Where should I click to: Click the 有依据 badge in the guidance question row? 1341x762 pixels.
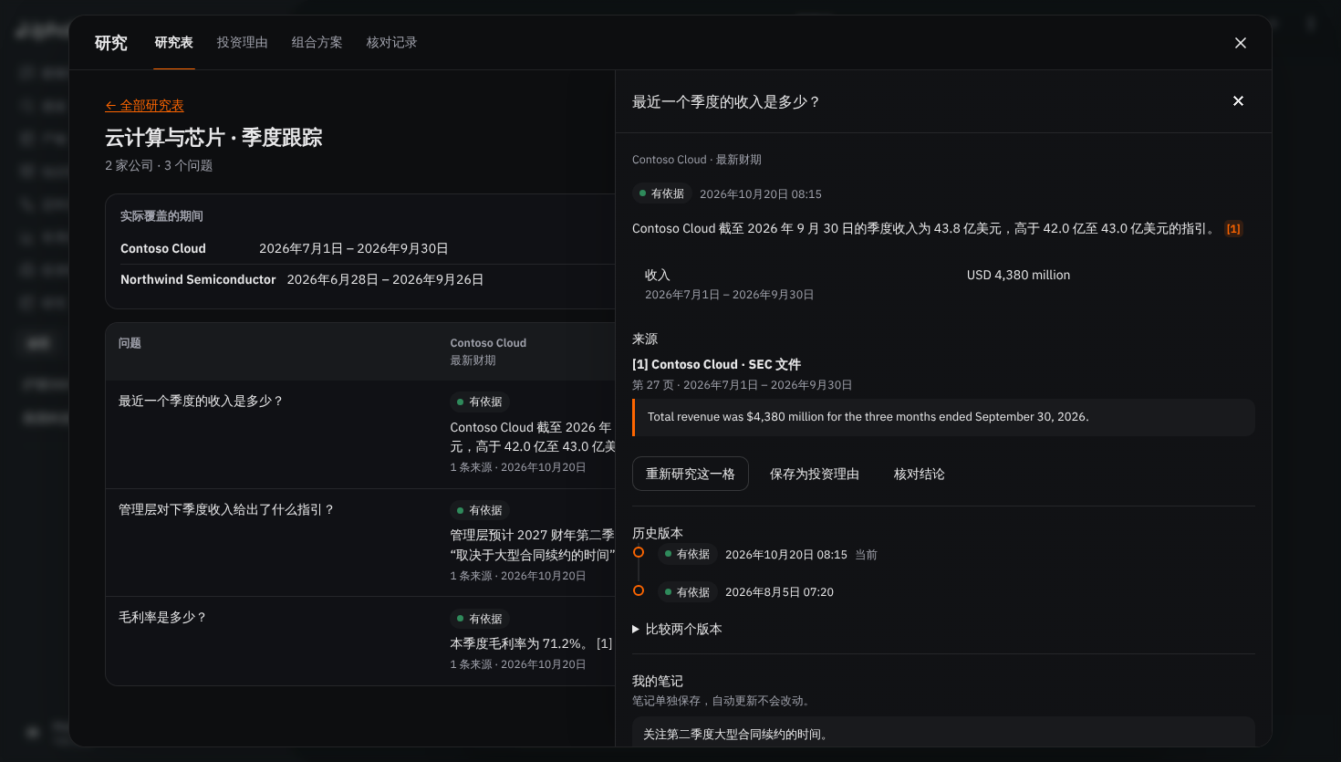click(480, 510)
